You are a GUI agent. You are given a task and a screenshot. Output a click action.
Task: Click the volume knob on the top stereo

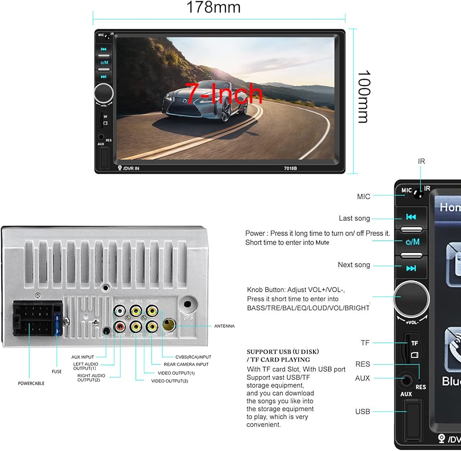tap(104, 93)
